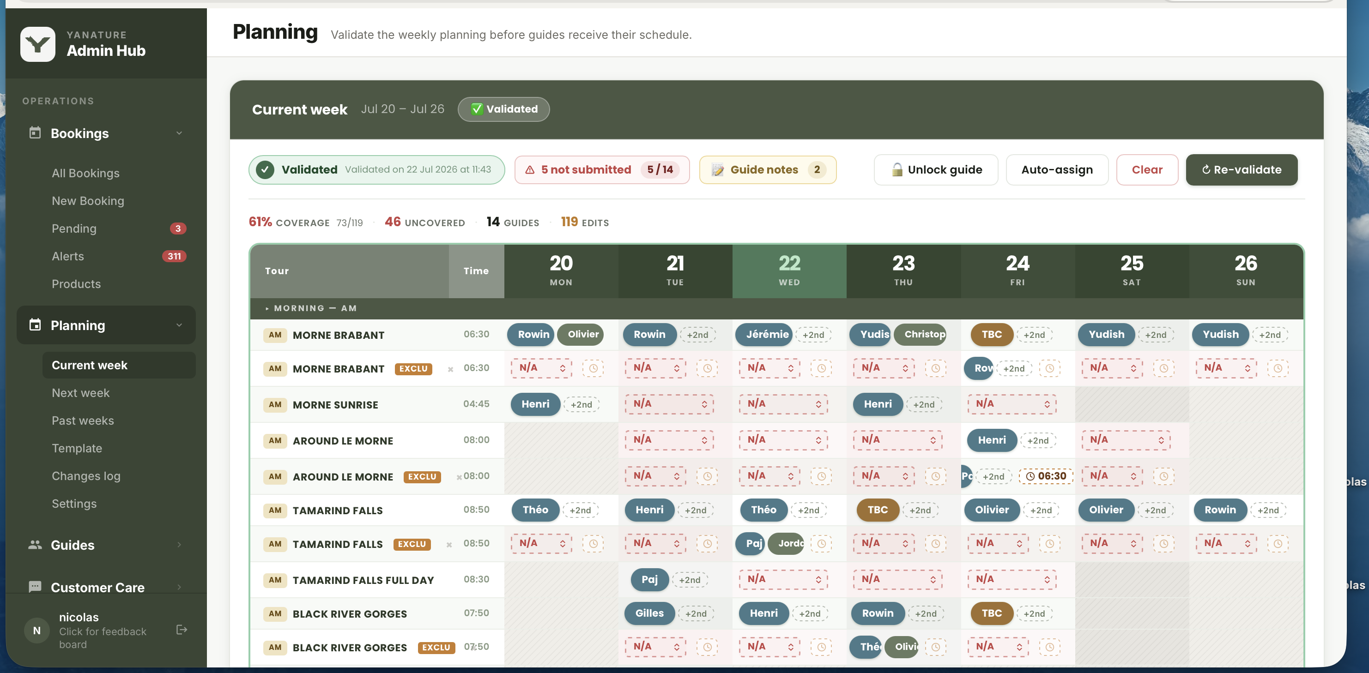Open All Bookings in sidebar
Image resolution: width=1369 pixels, height=673 pixels.
[x=85, y=173]
